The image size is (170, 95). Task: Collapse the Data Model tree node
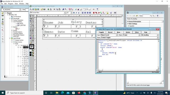(x=10, y=18)
